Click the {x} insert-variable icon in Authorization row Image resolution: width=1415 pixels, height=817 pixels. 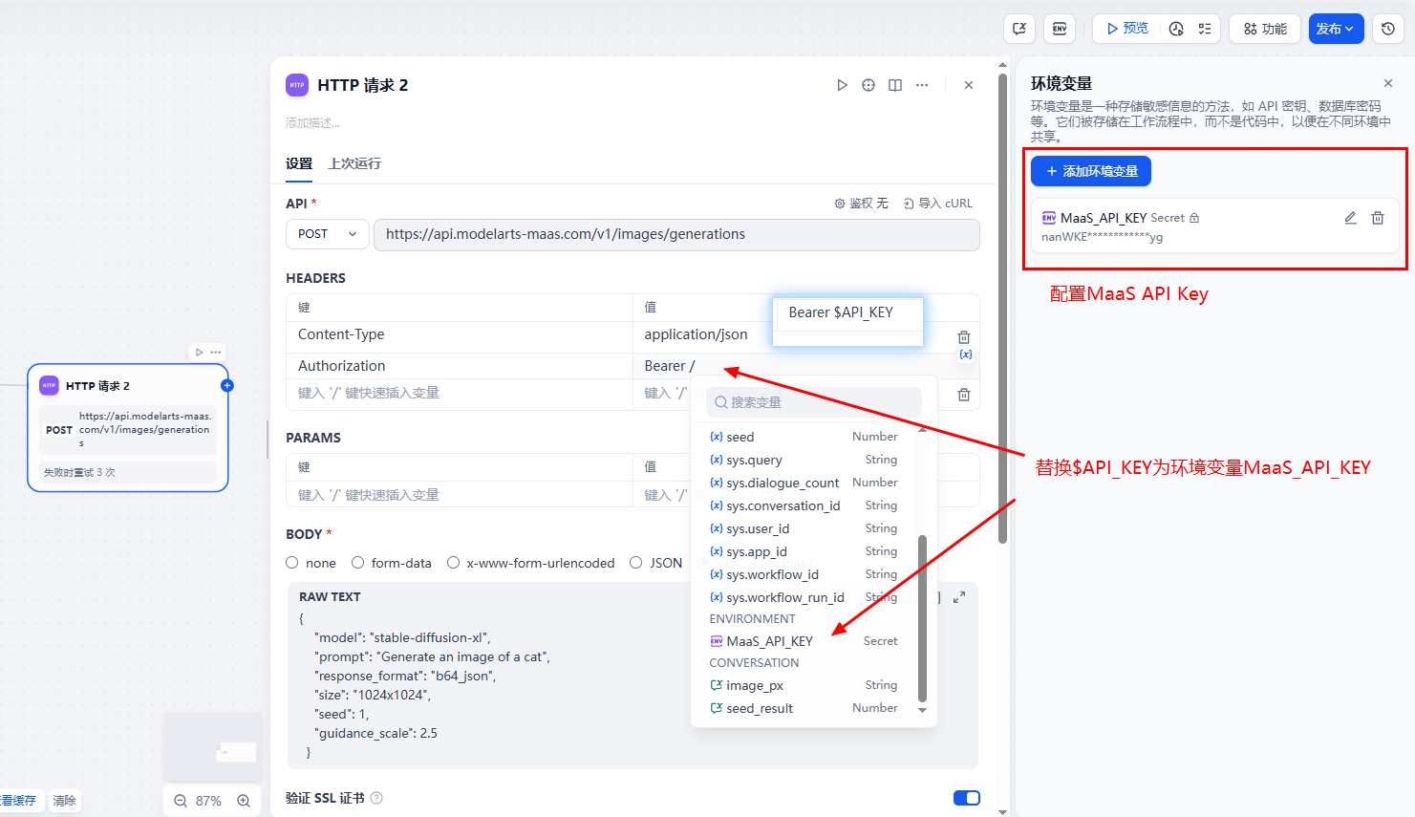[x=966, y=355]
